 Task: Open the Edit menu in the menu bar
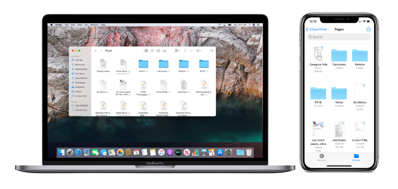(73, 25)
